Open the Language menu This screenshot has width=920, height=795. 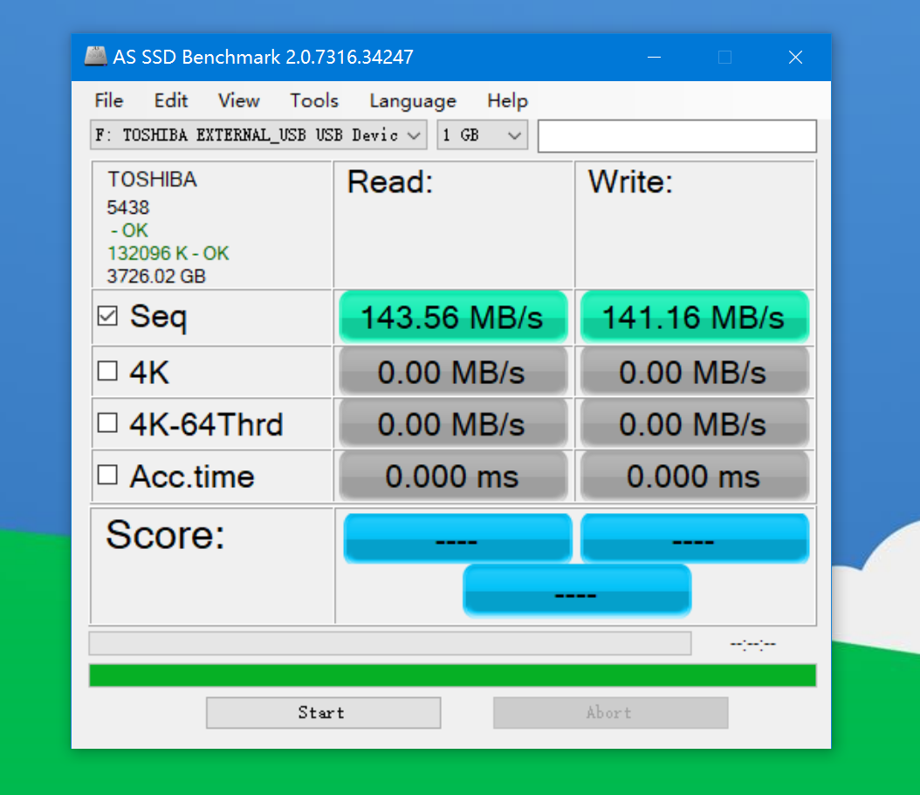(413, 100)
